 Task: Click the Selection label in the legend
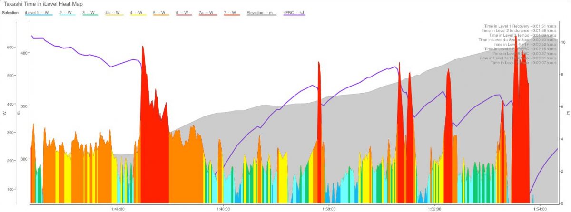click(x=10, y=13)
